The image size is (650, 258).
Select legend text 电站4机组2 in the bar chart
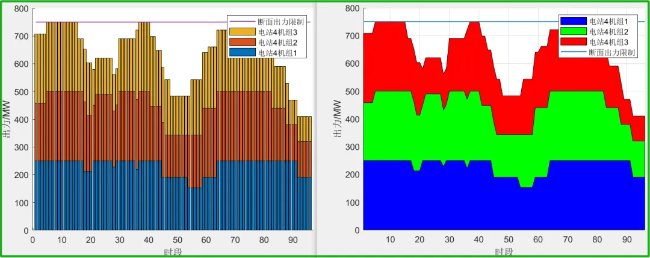click(277, 42)
